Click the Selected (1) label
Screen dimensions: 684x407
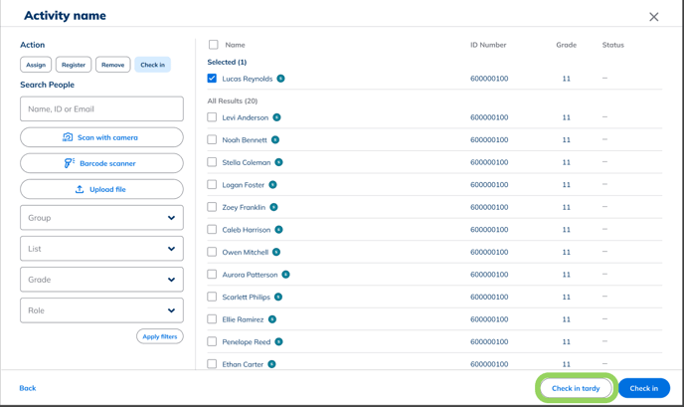tap(227, 62)
